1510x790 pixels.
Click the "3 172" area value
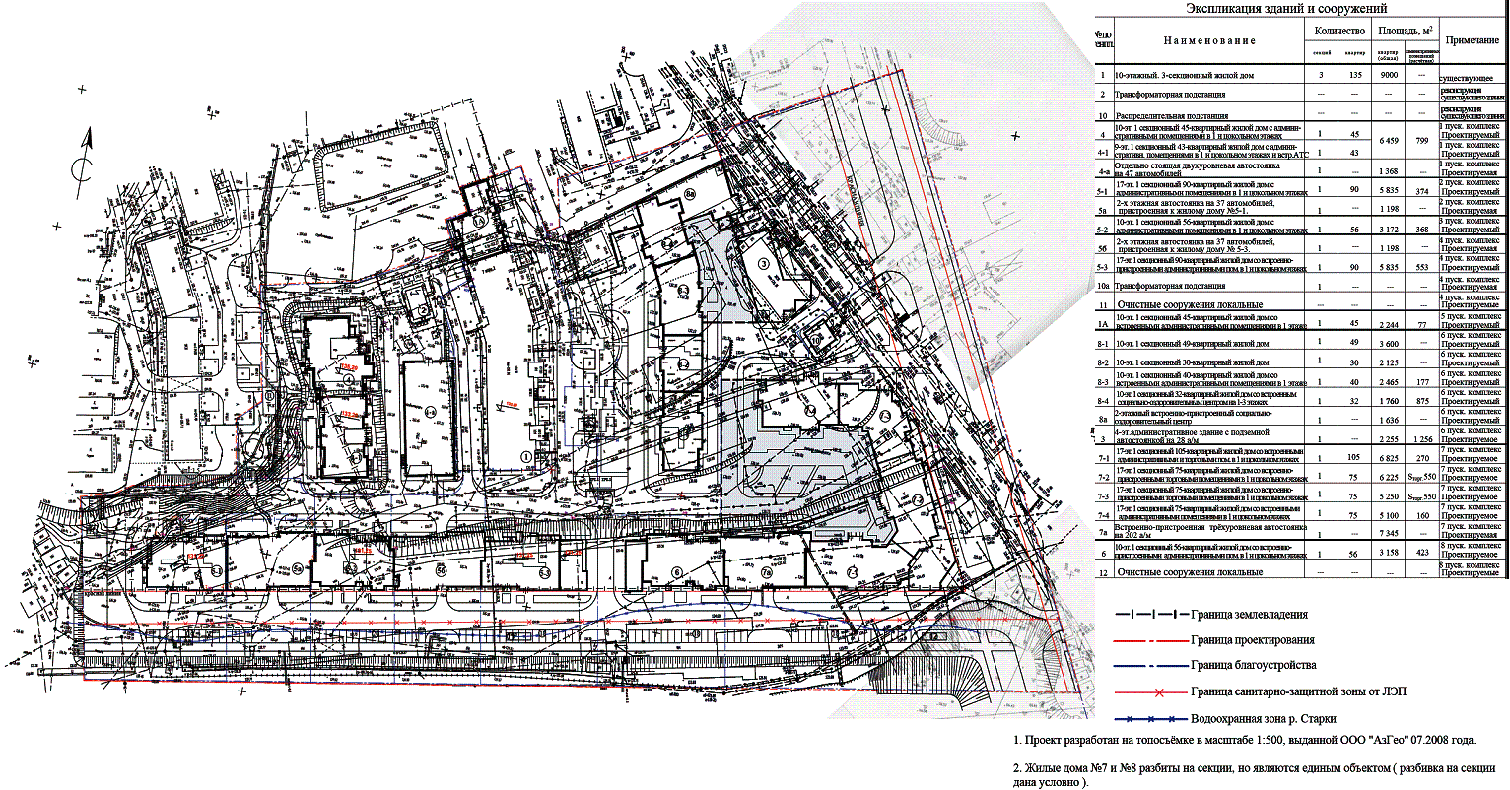(x=1388, y=230)
